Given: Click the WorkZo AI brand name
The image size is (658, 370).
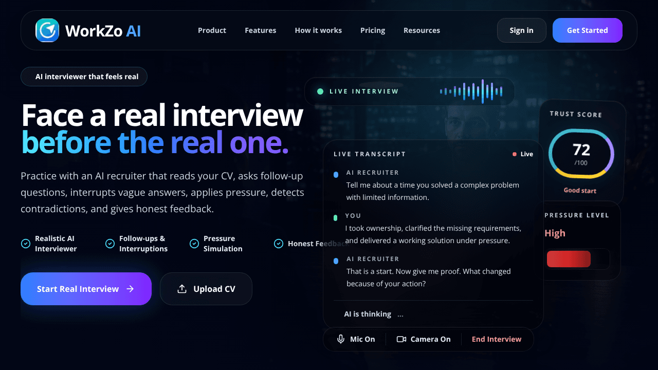Looking at the screenshot, I should (x=103, y=31).
